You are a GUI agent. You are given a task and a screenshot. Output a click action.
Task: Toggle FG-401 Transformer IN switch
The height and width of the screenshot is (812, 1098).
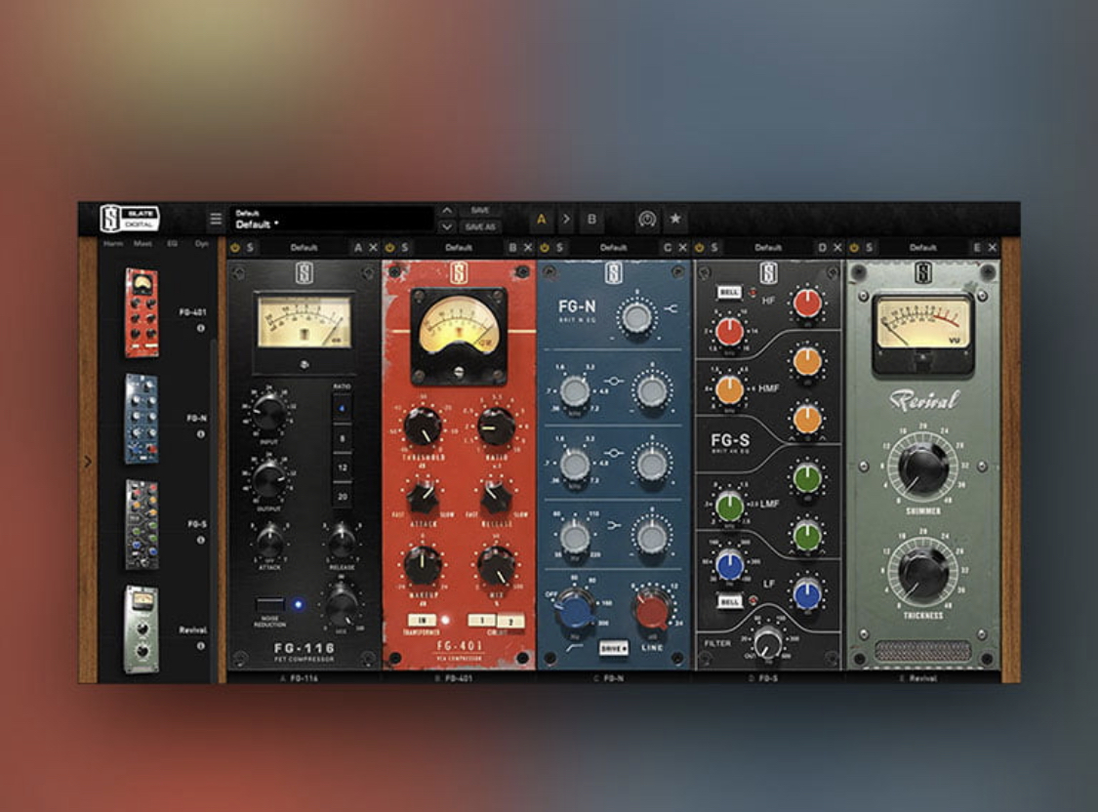pyautogui.click(x=423, y=620)
